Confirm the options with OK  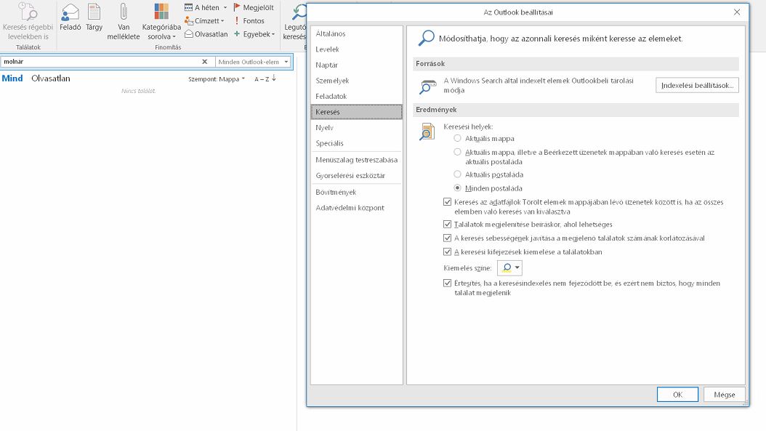coord(677,395)
